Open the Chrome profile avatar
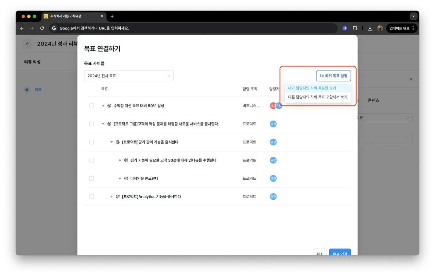The height and width of the screenshot is (276, 435). (x=380, y=28)
